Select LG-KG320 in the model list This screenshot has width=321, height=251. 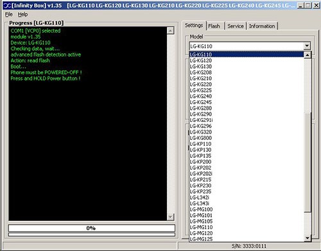(x=247, y=132)
